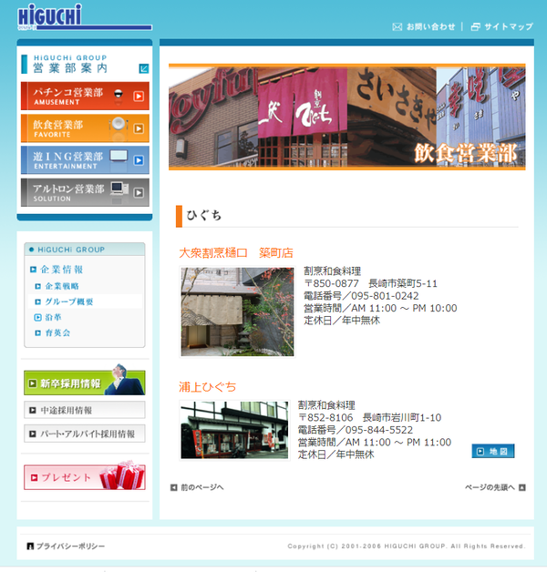Click the arrow icon beside 営業部案内
The image size is (547, 572).
pos(144,68)
